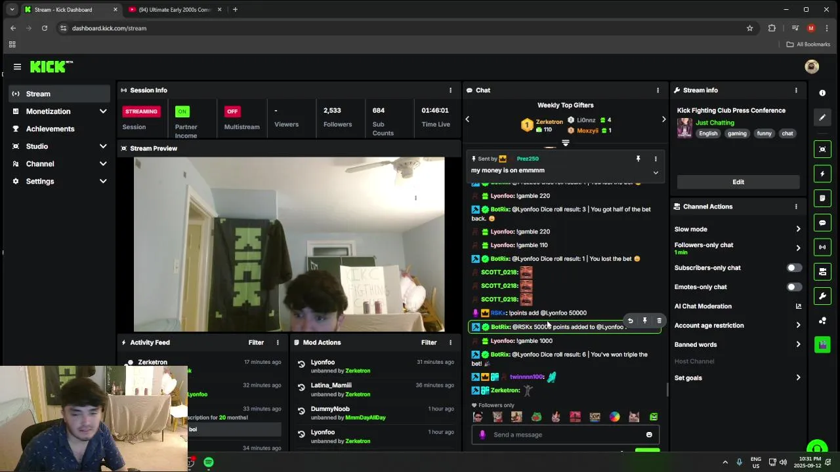Select the rainbow color wheel emote

click(x=614, y=417)
